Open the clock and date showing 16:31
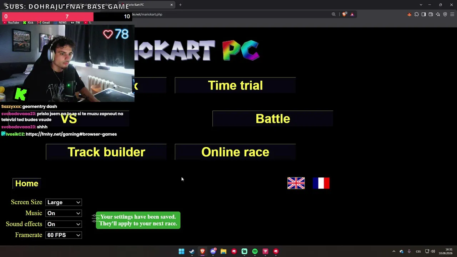This screenshot has height=257, width=457. tap(446, 251)
